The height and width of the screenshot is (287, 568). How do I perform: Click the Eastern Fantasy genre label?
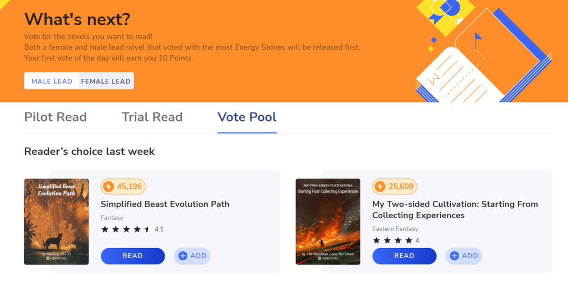395,229
